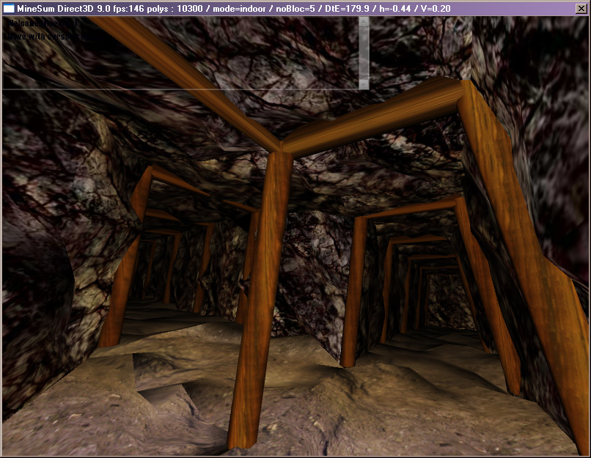Click the right tunnel's nearest left frame post
The height and width of the screenshot is (458, 591).
353,293
